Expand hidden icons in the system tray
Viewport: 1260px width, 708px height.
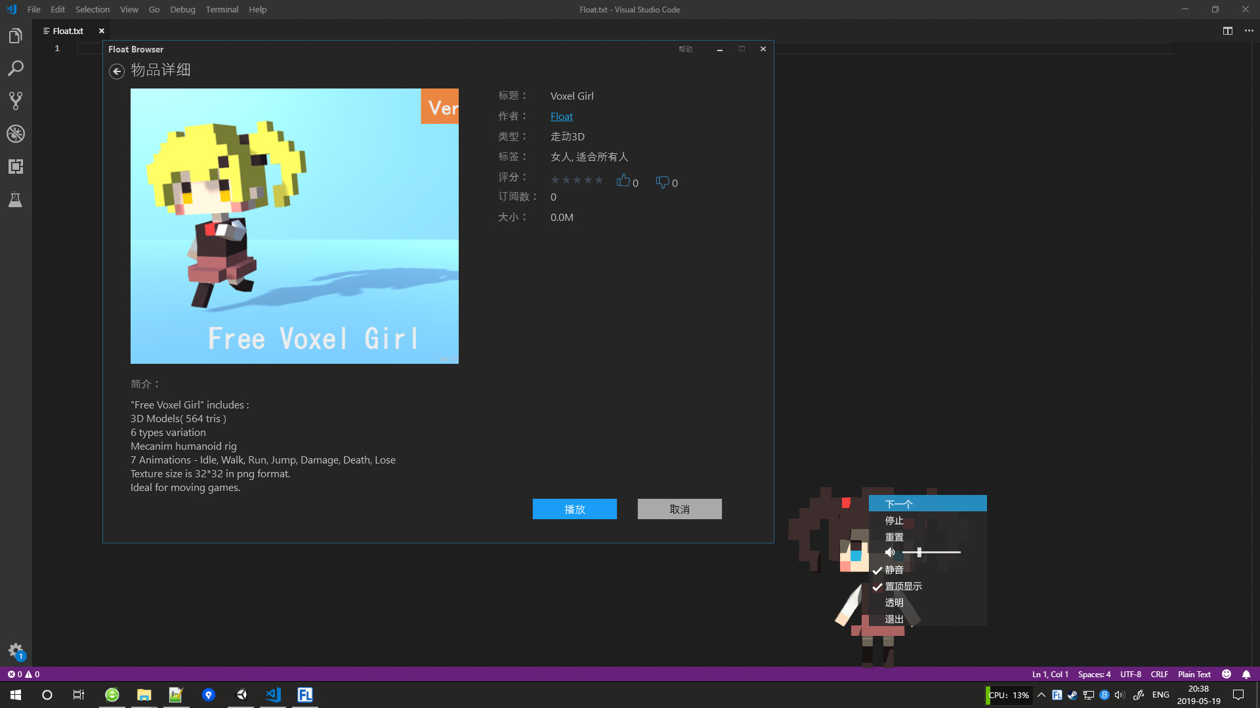(x=1041, y=696)
